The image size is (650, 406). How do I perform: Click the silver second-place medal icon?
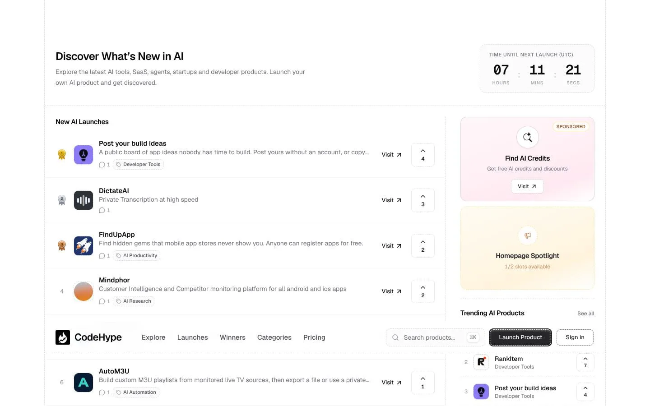62,200
